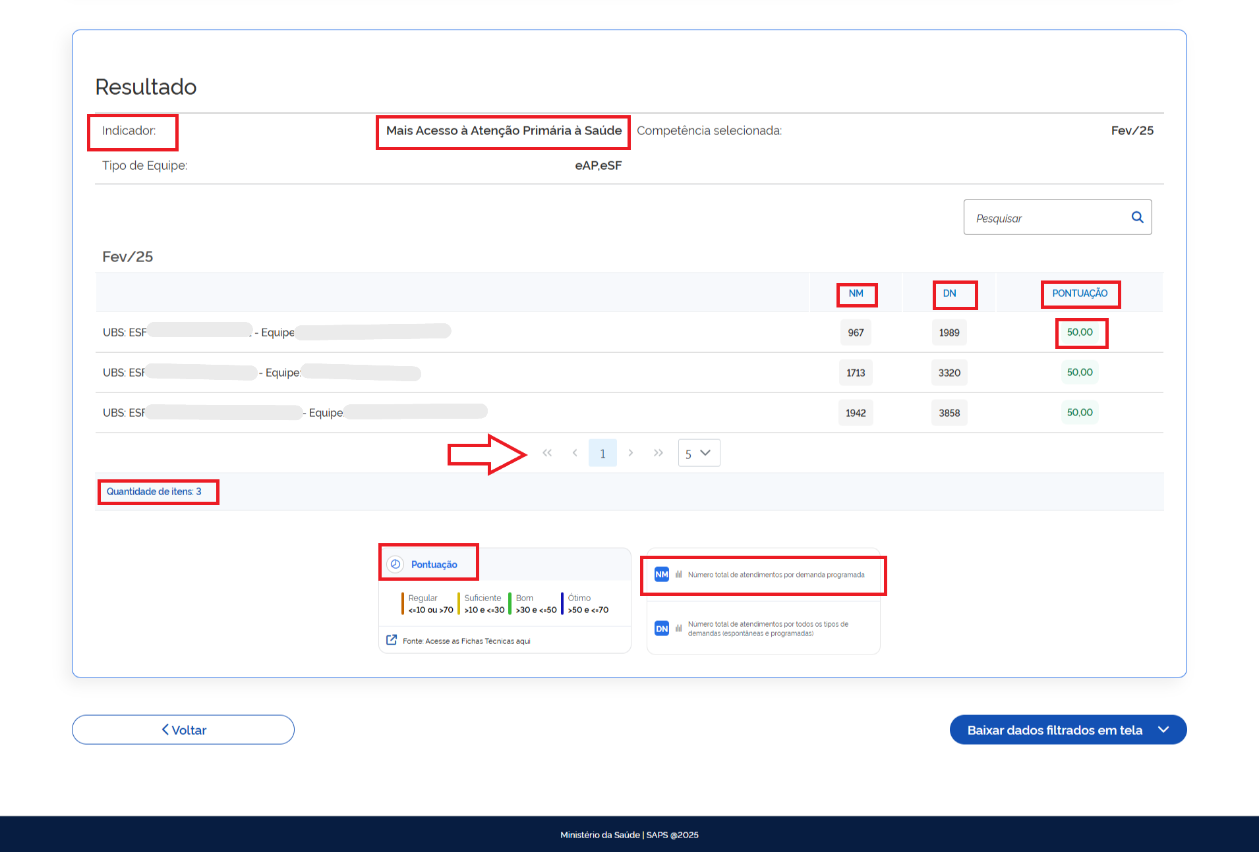Click the NM column header
This screenshot has width=1259, height=852.
(856, 294)
